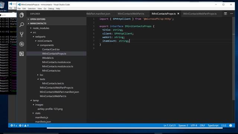Open MiniContacts.module.scss.ts file
The image size is (238, 134).
tap(58, 66)
